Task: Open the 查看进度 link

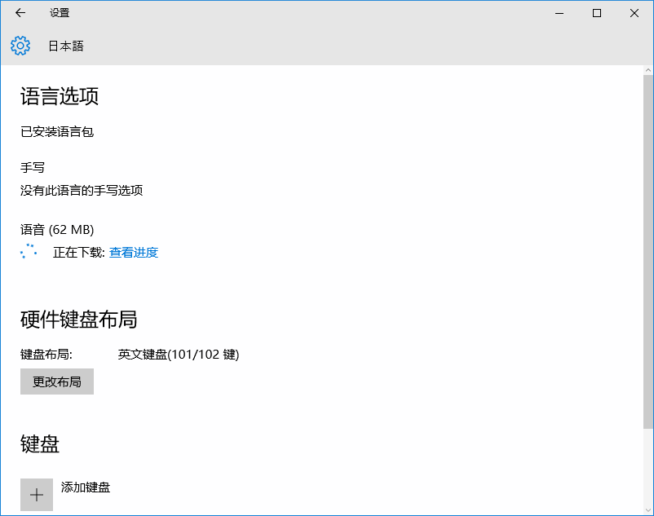Action: (134, 253)
